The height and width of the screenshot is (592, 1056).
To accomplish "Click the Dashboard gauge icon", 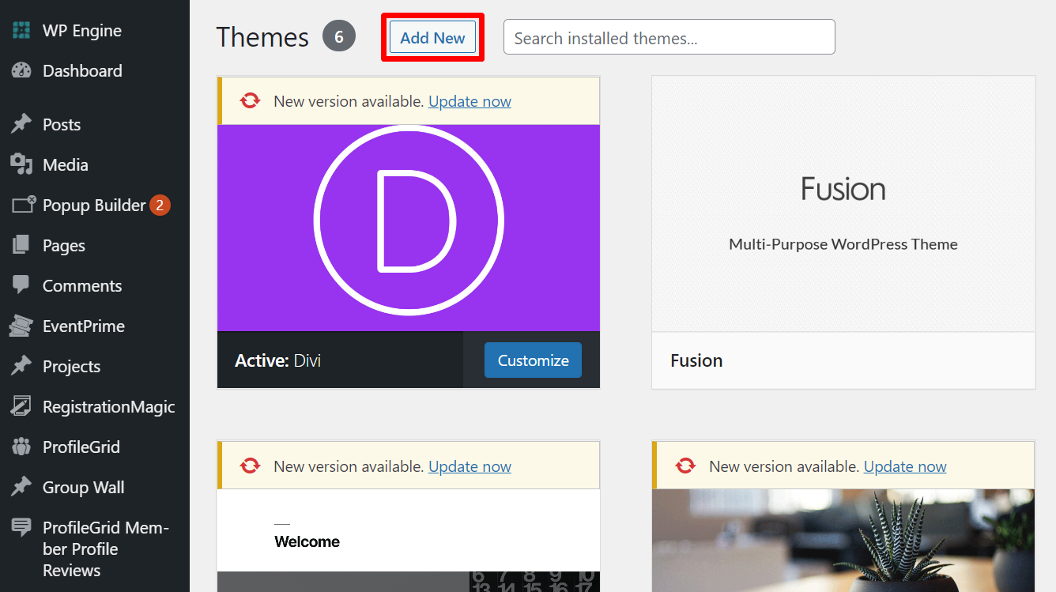I will point(21,70).
